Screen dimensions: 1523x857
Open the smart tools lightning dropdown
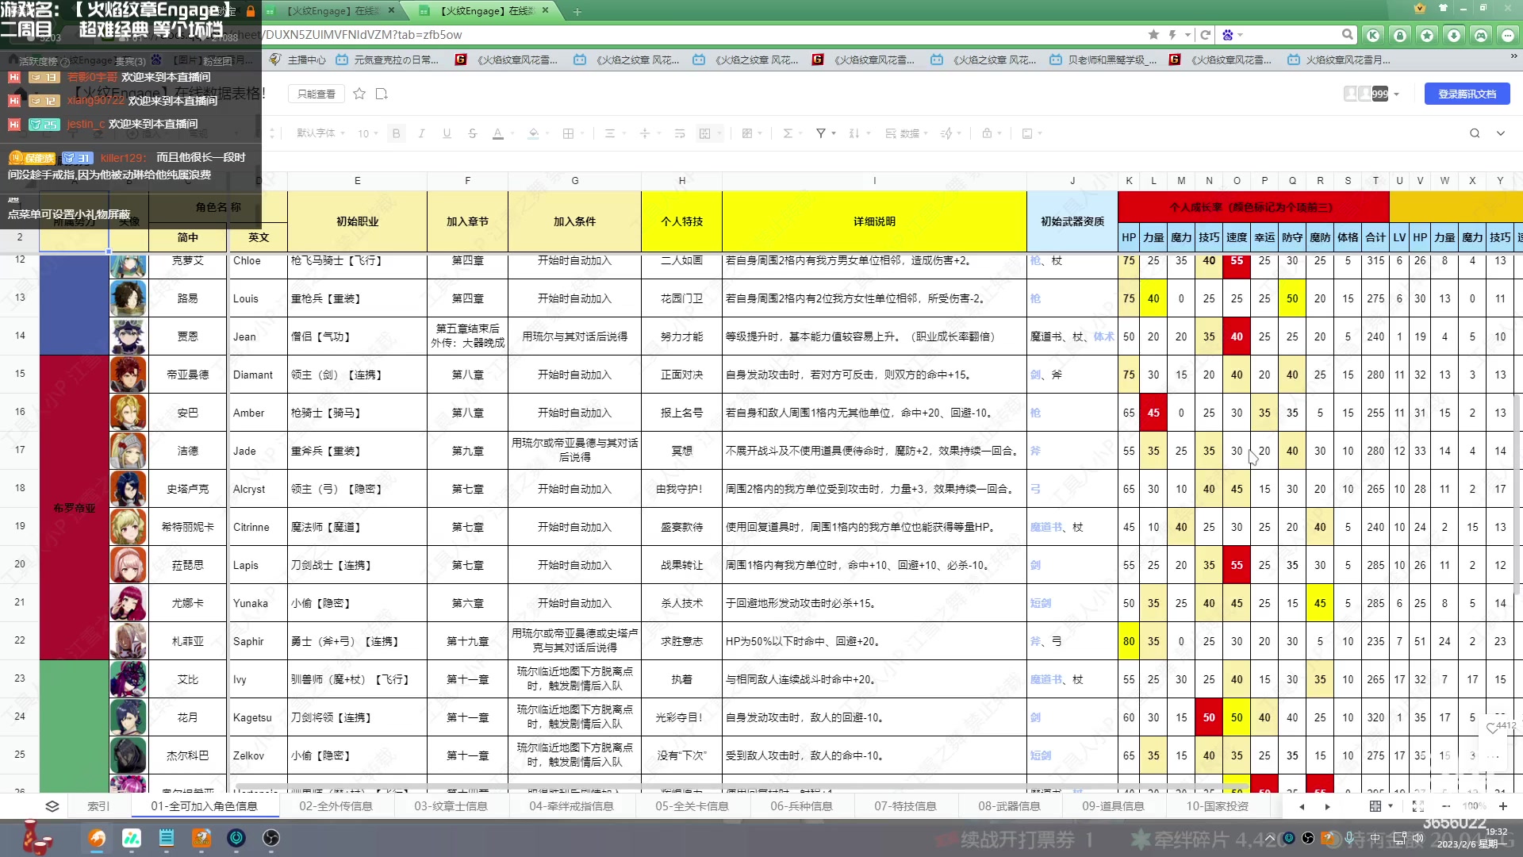[950, 133]
